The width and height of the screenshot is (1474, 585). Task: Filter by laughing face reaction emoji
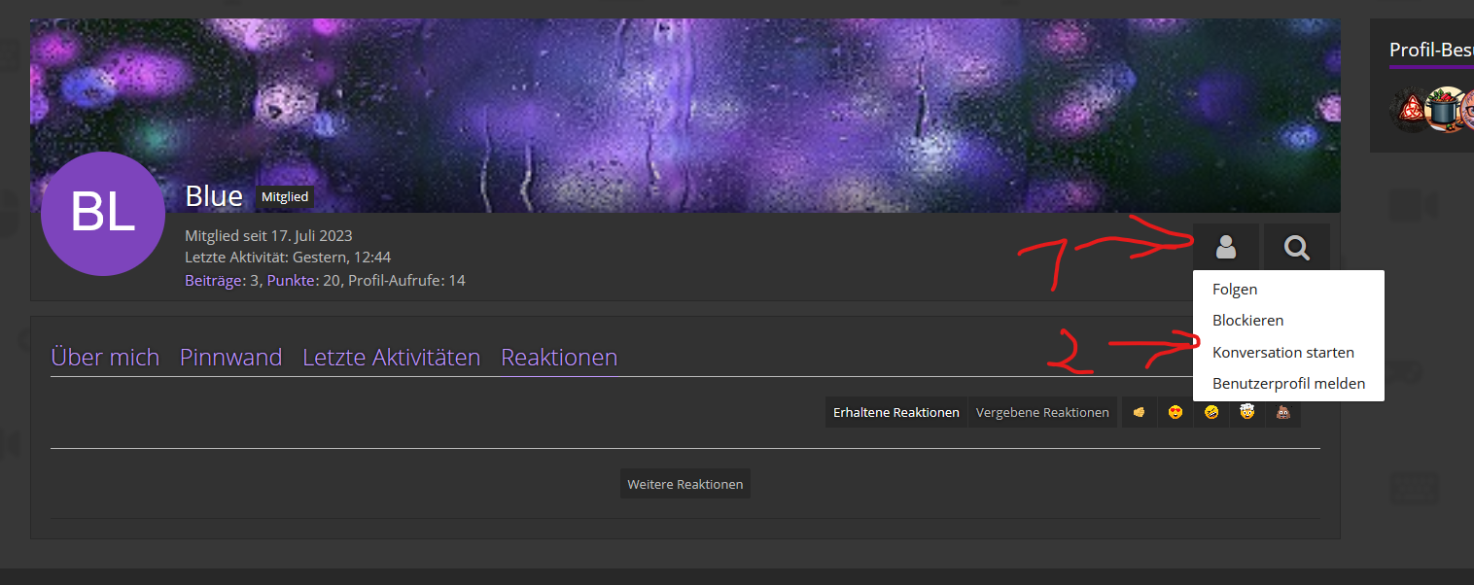pyautogui.click(x=1211, y=412)
